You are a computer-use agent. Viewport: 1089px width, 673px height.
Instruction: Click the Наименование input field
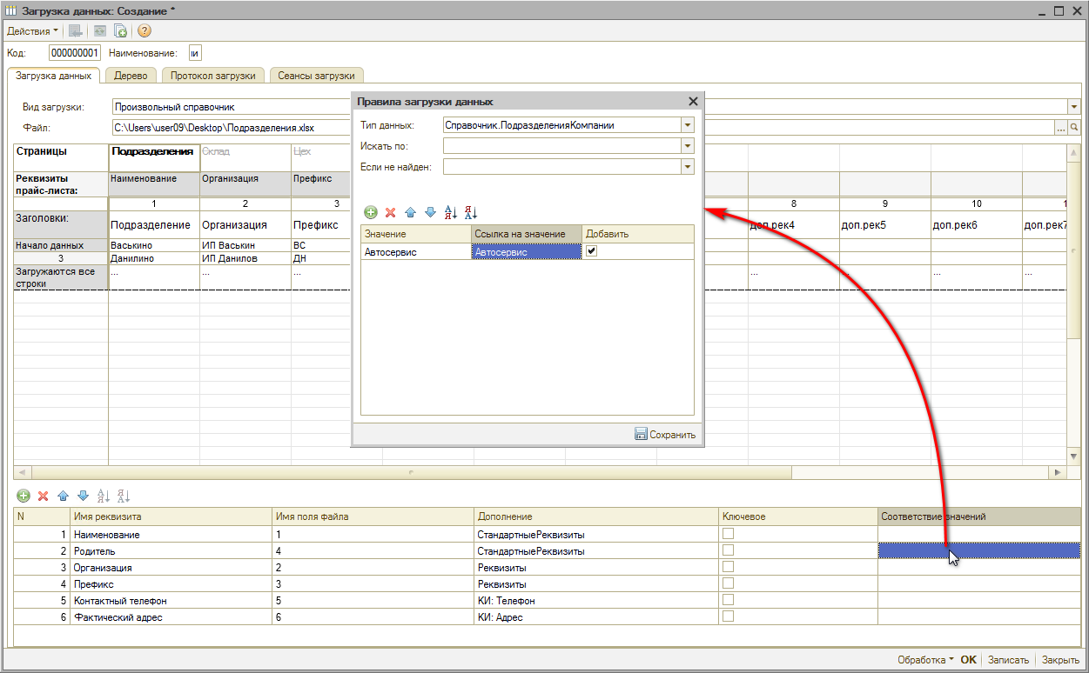click(x=195, y=53)
